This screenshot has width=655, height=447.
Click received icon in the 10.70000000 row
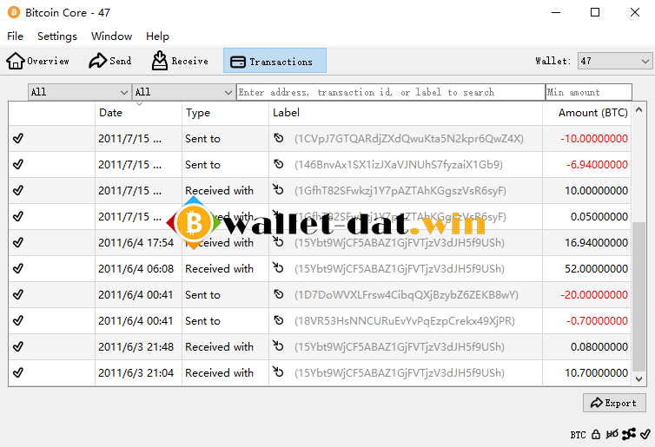pyautogui.click(x=278, y=371)
